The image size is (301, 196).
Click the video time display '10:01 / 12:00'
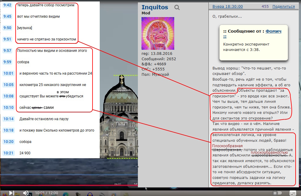pos(47,193)
